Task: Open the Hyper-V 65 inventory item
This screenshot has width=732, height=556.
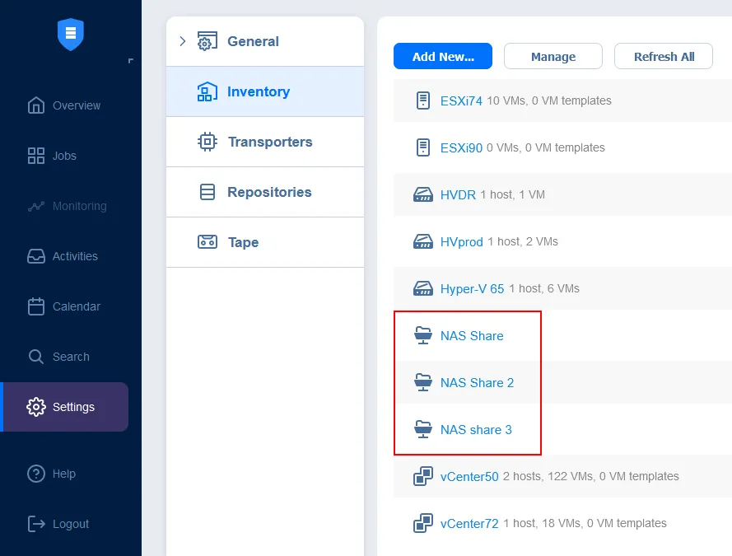Action: click(x=472, y=288)
